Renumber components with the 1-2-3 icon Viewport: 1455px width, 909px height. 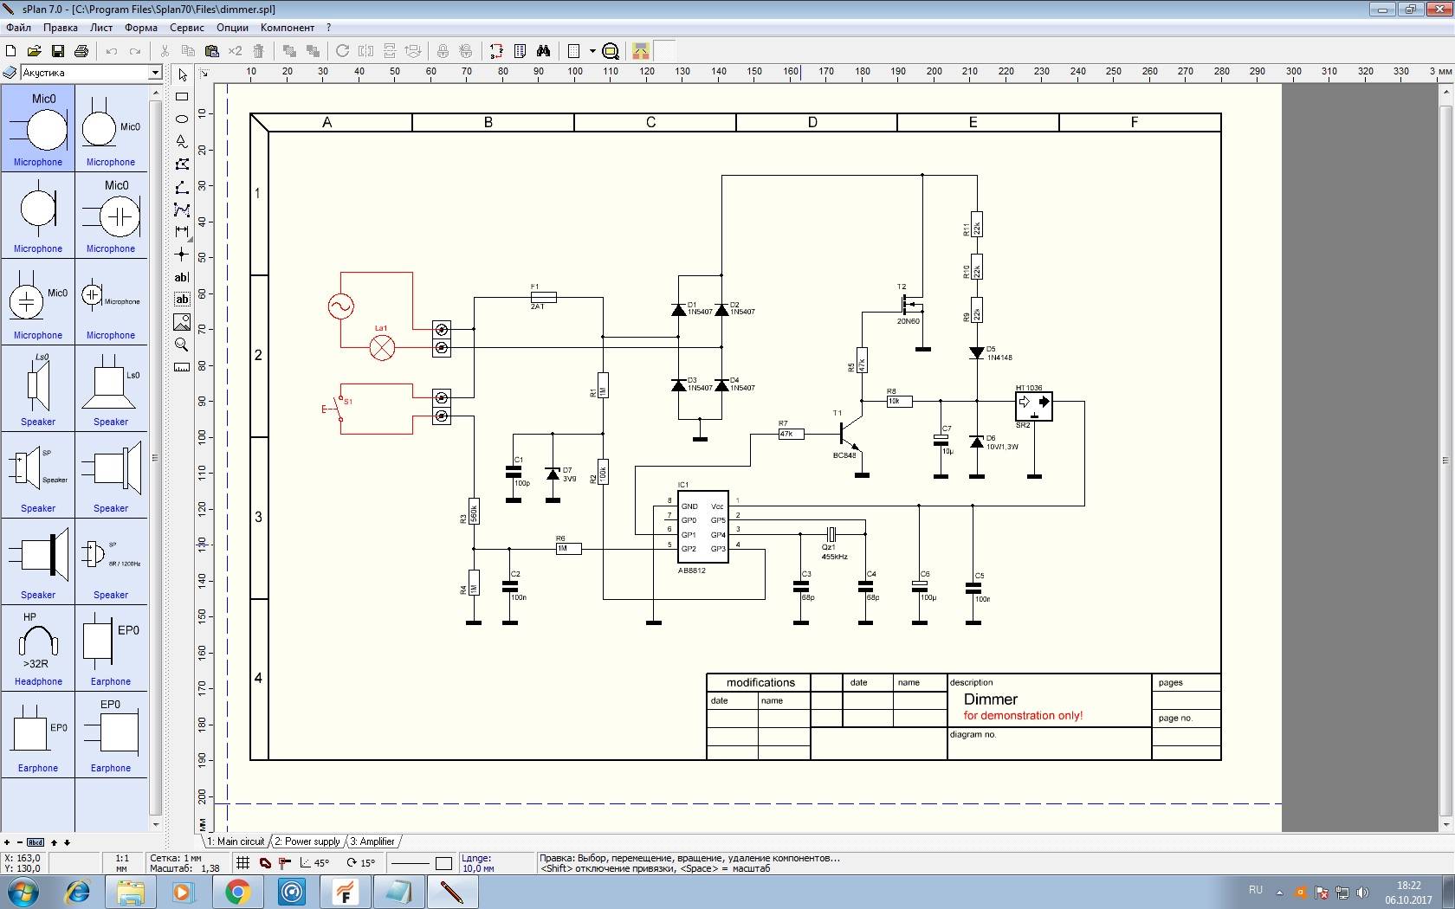tap(496, 51)
